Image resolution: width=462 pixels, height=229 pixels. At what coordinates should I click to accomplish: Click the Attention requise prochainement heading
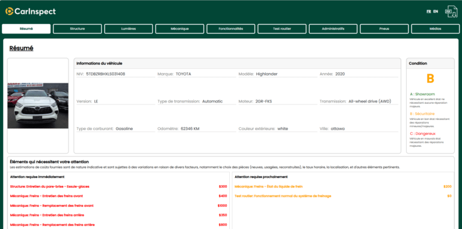pos(261,177)
